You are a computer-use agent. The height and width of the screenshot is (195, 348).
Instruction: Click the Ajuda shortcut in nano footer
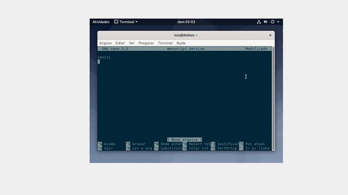tap(109, 144)
